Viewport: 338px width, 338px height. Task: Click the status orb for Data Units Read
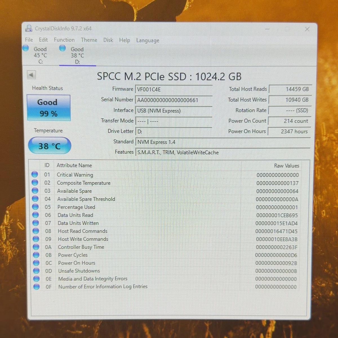coord(35,215)
